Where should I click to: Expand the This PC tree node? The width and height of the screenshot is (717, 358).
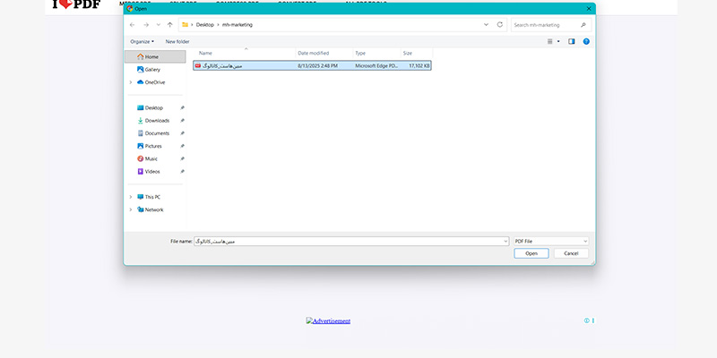[x=130, y=197]
